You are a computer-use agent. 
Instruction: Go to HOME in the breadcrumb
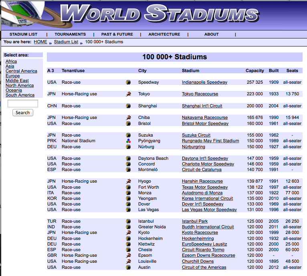pyautogui.click(x=40, y=42)
